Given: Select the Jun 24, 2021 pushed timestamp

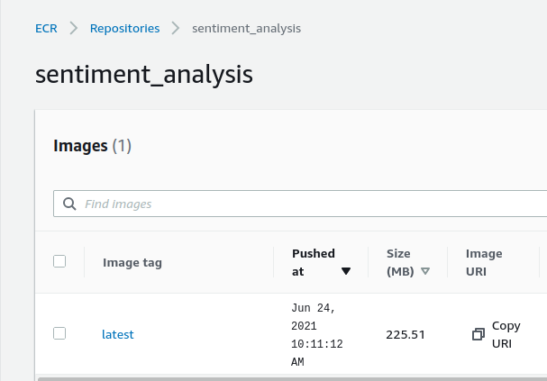Looking at the screenshot, I should [317, 335].
